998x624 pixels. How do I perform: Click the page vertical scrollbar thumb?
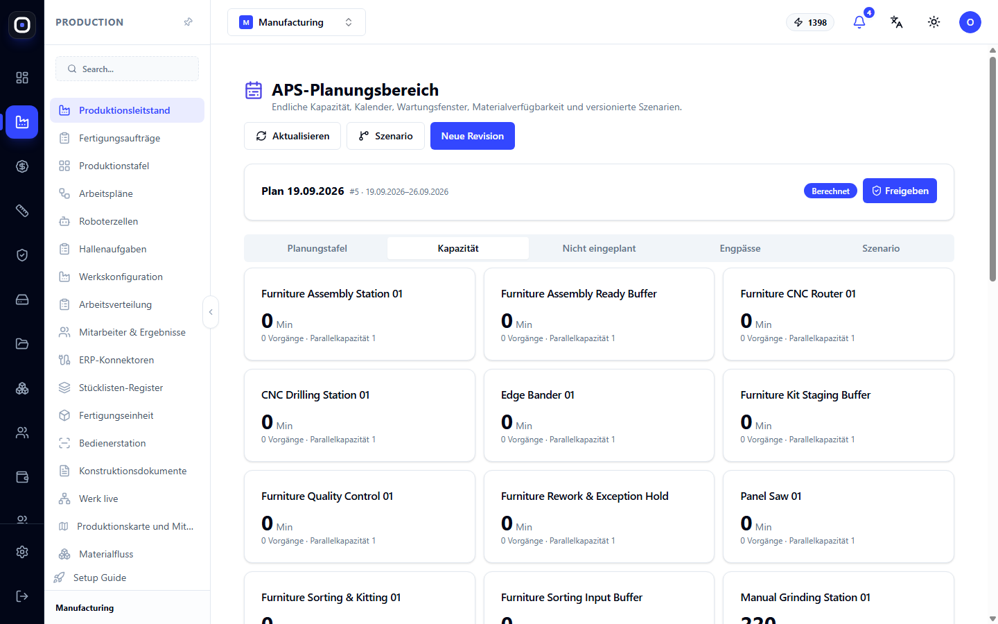pyautogui.click(x=992, y=168)
